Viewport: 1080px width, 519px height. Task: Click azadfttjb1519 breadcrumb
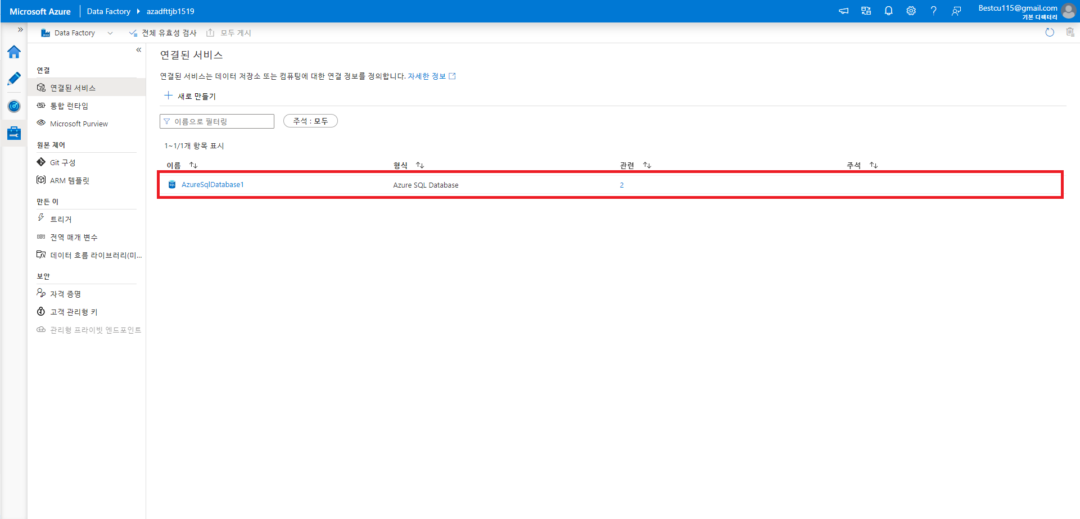pos(170,11)
